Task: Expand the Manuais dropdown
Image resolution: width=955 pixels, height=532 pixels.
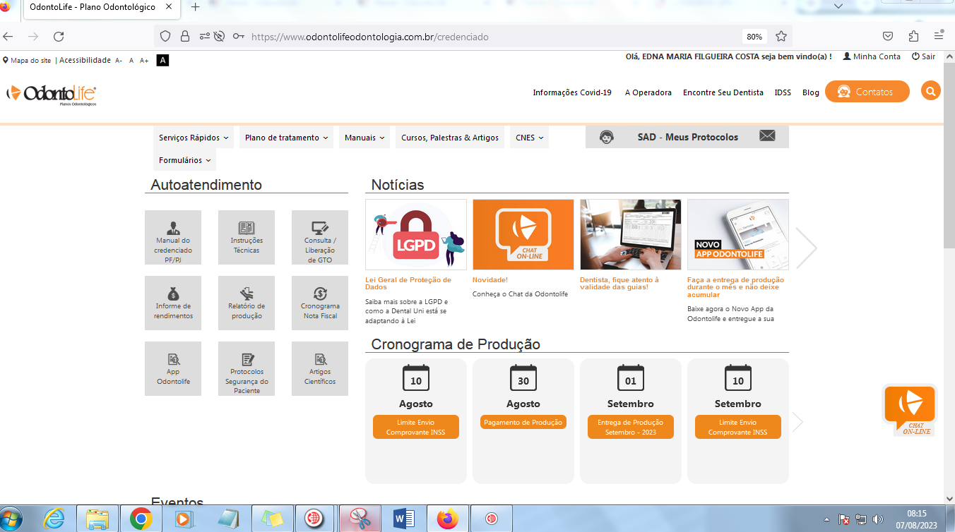Action: [x=364, y=138]
